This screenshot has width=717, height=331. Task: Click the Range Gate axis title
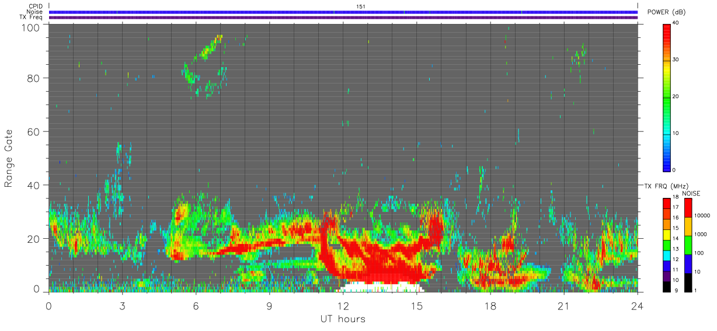(9, 158)
